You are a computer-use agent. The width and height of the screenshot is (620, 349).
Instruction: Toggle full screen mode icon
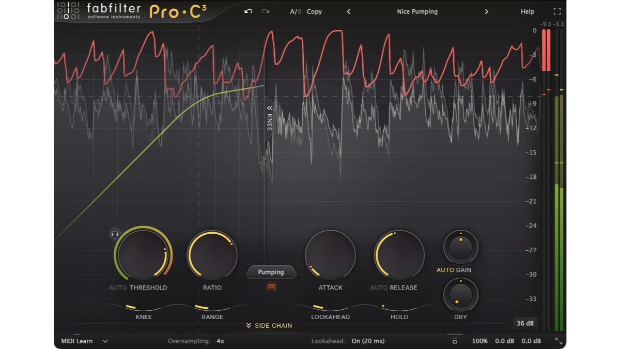click(x=557, y=11)
